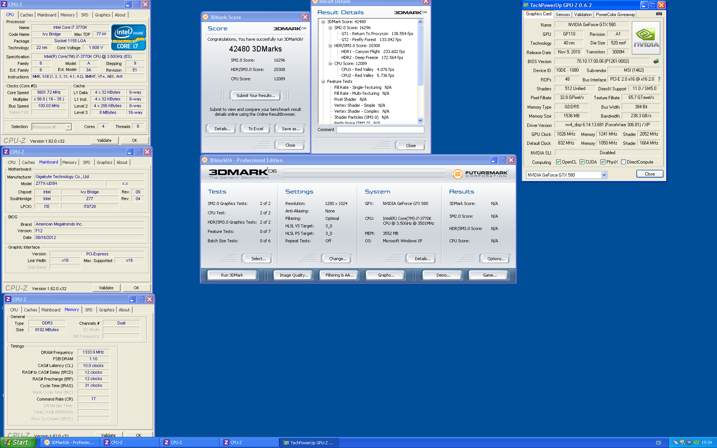Click the 19:34 system clock
The height and width of the screenshot is (448, 717).
707,442
